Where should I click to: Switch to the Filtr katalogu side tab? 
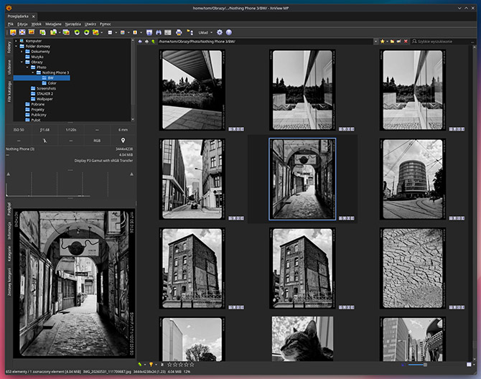[9, 91]
